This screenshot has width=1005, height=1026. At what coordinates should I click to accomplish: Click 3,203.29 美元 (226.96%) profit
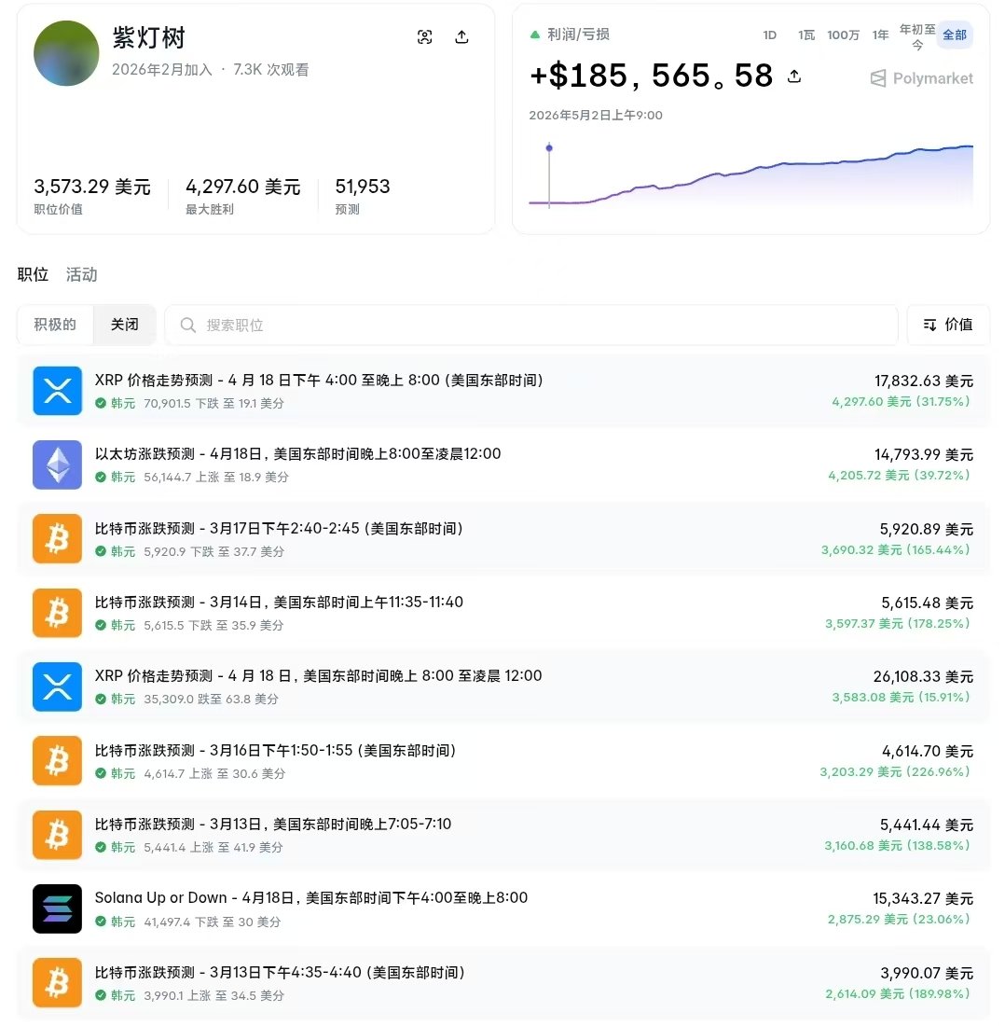coord(895,772)
